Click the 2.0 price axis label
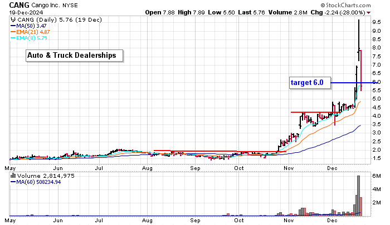390x225 pixels. tap(377, 150)
